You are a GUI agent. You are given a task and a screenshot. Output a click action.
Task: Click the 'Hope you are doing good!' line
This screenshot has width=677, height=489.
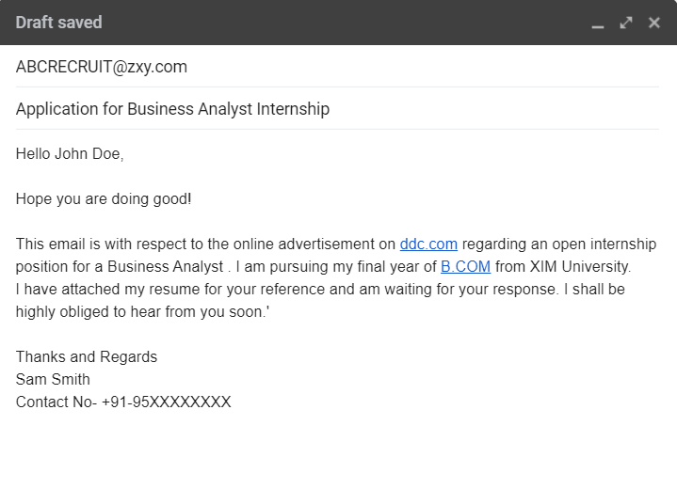click(x=104, y=199)
